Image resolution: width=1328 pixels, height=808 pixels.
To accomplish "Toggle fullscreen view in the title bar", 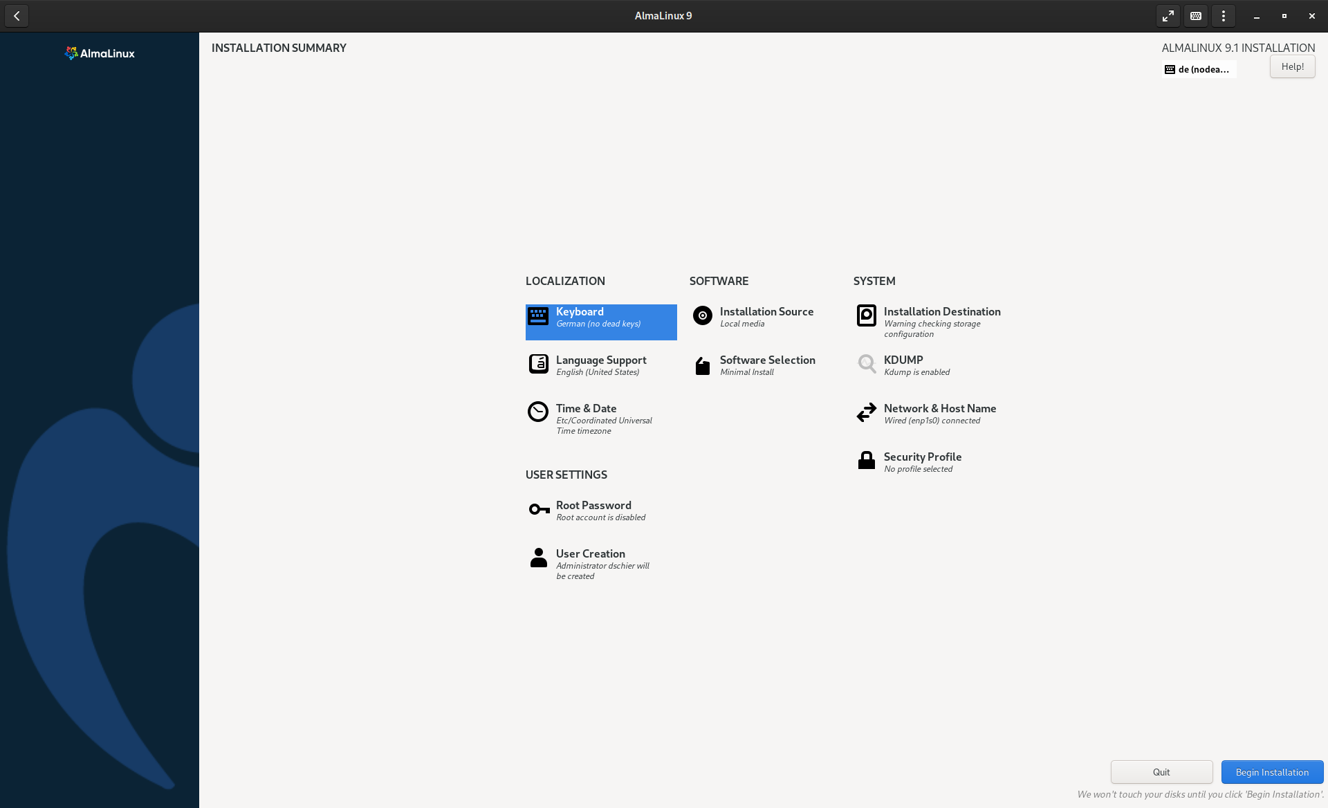I will 1168,16.
